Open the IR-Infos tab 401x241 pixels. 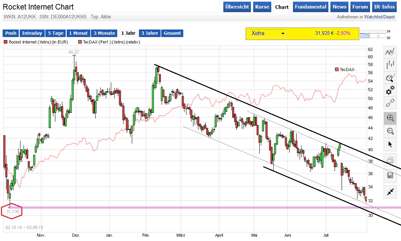pos(385,7)
